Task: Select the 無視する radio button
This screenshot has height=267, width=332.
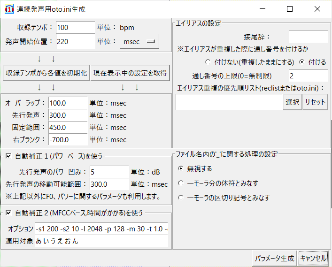Action: [181, 168]
